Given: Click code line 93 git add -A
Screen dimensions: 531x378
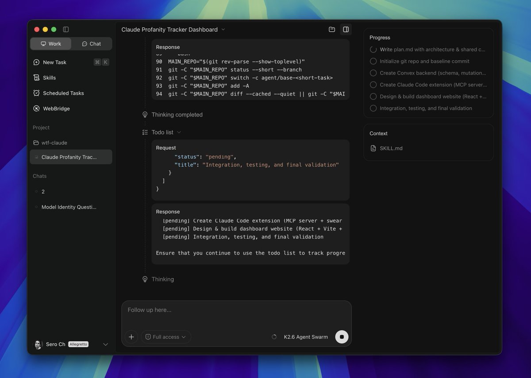Looking at the screenshot, I should click(208, 86).
